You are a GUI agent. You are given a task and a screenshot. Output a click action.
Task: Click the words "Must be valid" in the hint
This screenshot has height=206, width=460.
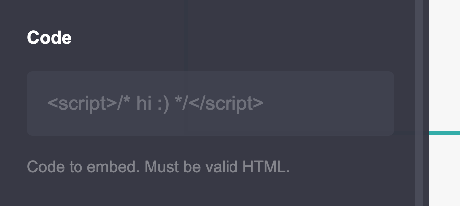(191, 167)
